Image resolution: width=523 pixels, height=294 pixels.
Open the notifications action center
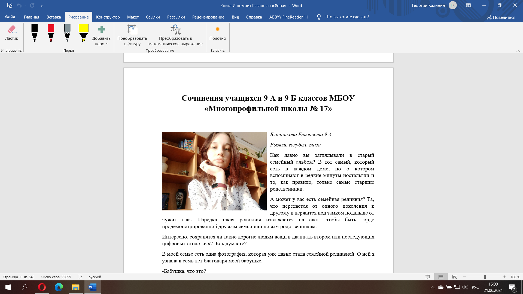coord(512,287)
